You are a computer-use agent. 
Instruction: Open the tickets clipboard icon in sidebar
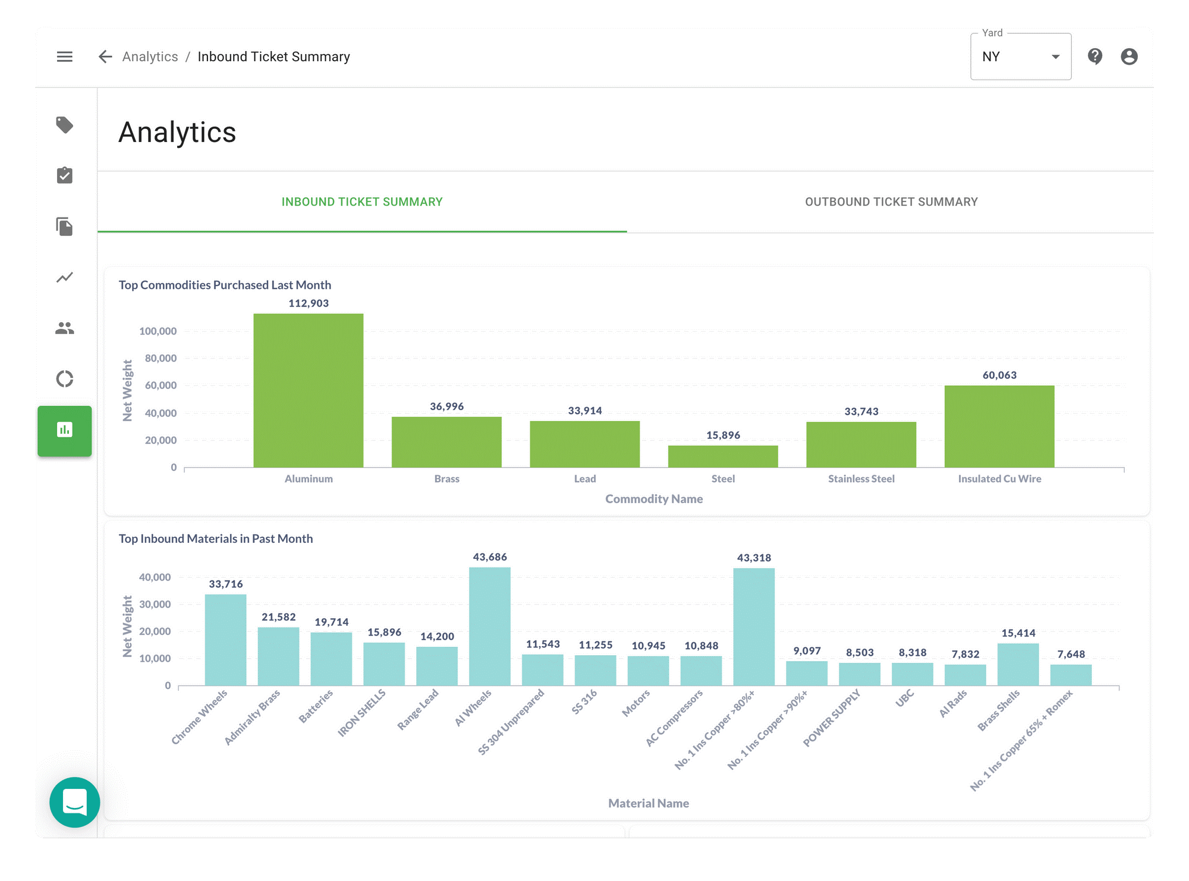coord(65,176)
